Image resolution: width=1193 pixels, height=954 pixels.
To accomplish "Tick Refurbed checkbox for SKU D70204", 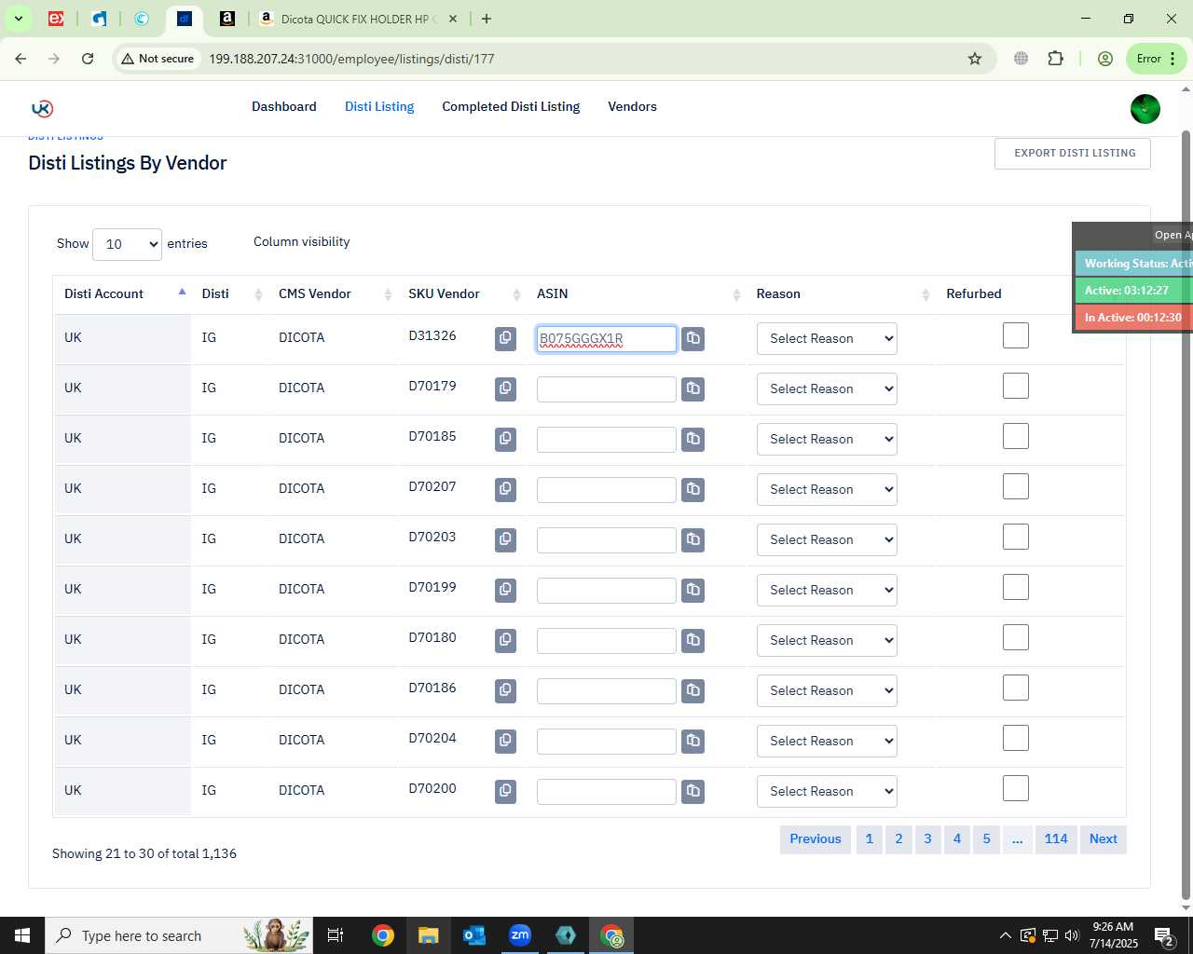I will coord(1016,738).
